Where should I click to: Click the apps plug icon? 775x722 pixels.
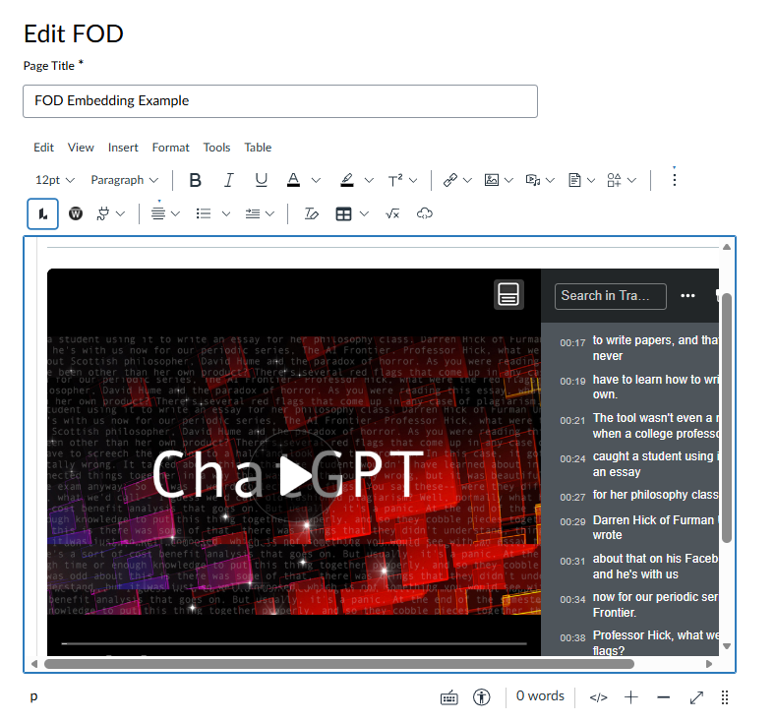[103, 213]
